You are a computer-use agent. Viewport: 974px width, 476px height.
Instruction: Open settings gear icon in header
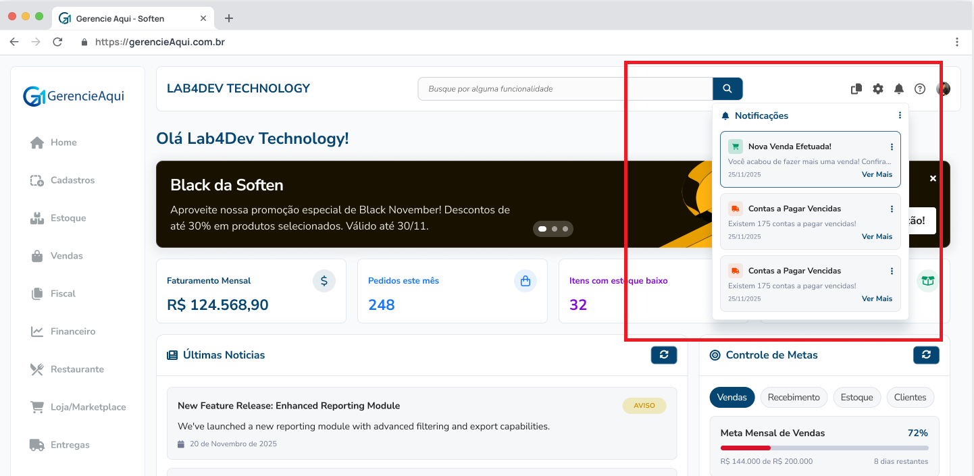tap(877, 88)
